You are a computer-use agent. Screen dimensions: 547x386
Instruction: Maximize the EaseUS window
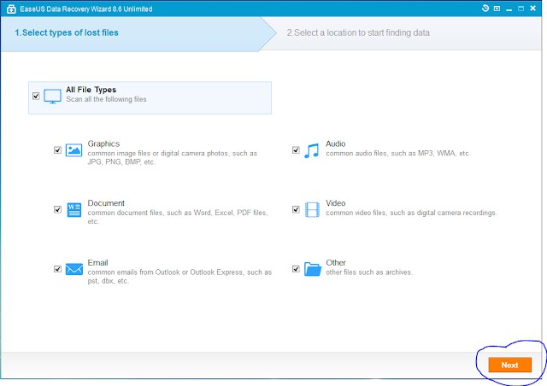point(521,9)
